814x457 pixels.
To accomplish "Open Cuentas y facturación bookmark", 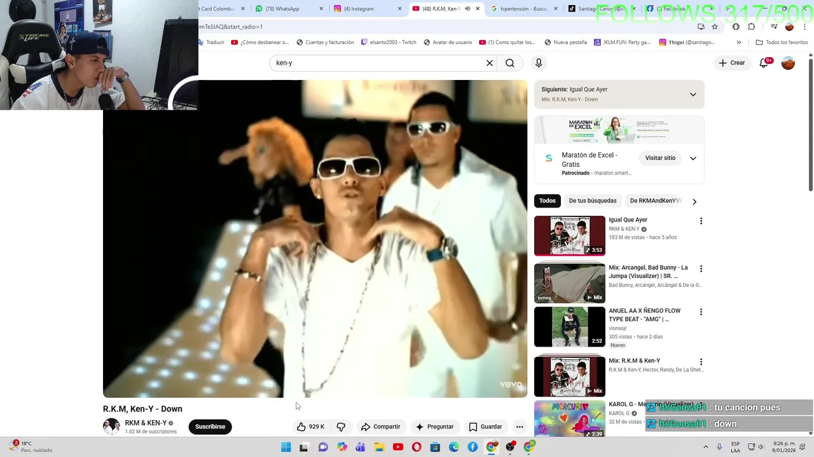I will 325,43.
